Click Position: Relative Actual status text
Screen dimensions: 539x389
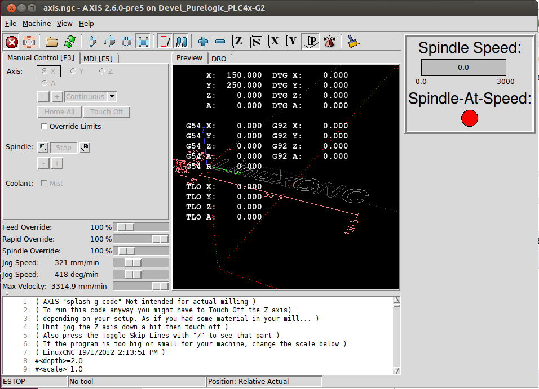(x=248, y=382)
